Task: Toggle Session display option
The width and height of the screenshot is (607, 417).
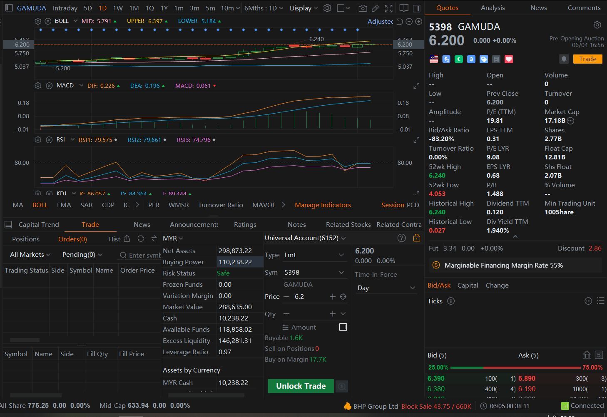Action: (x=393, y=205)
